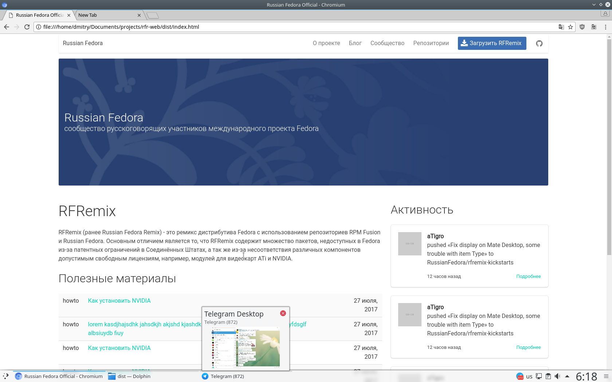Open the GitHub link in the navbar
The height and width of the screenshot is (382, 612).
click(x=539, y=43)
